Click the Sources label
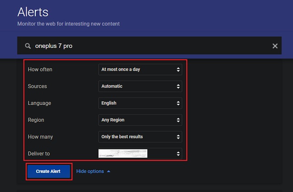 38,86
